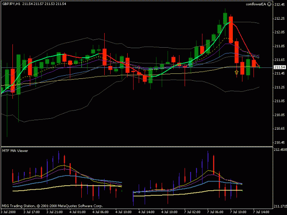
Task: Click the 212.4585 indicator scale value
Action: [x=280, y=149]
